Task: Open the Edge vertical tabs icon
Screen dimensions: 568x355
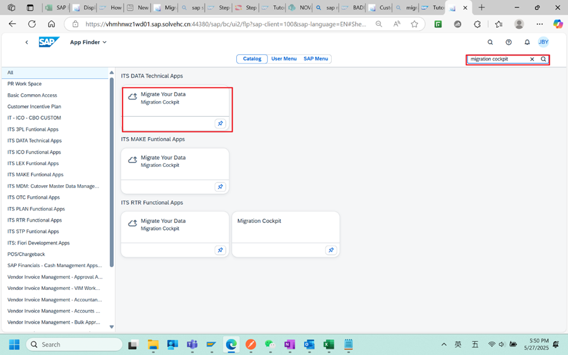Action: point(30,7)
